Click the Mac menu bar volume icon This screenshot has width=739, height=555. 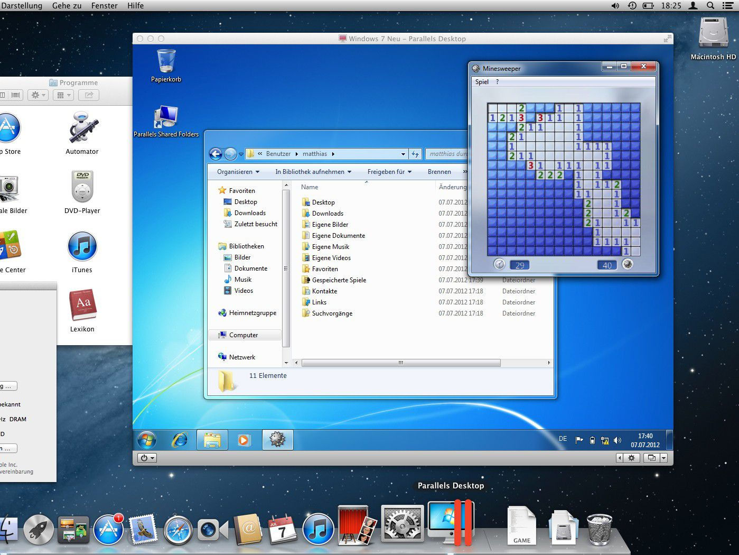click(x=615, y=5)
